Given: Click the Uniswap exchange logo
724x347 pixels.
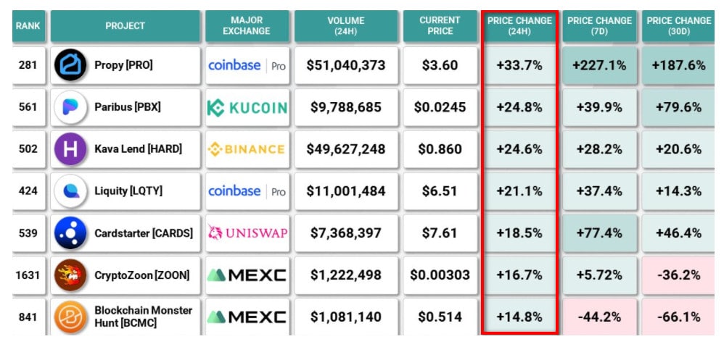Looking at the screenshot, I should pos(247,233).
